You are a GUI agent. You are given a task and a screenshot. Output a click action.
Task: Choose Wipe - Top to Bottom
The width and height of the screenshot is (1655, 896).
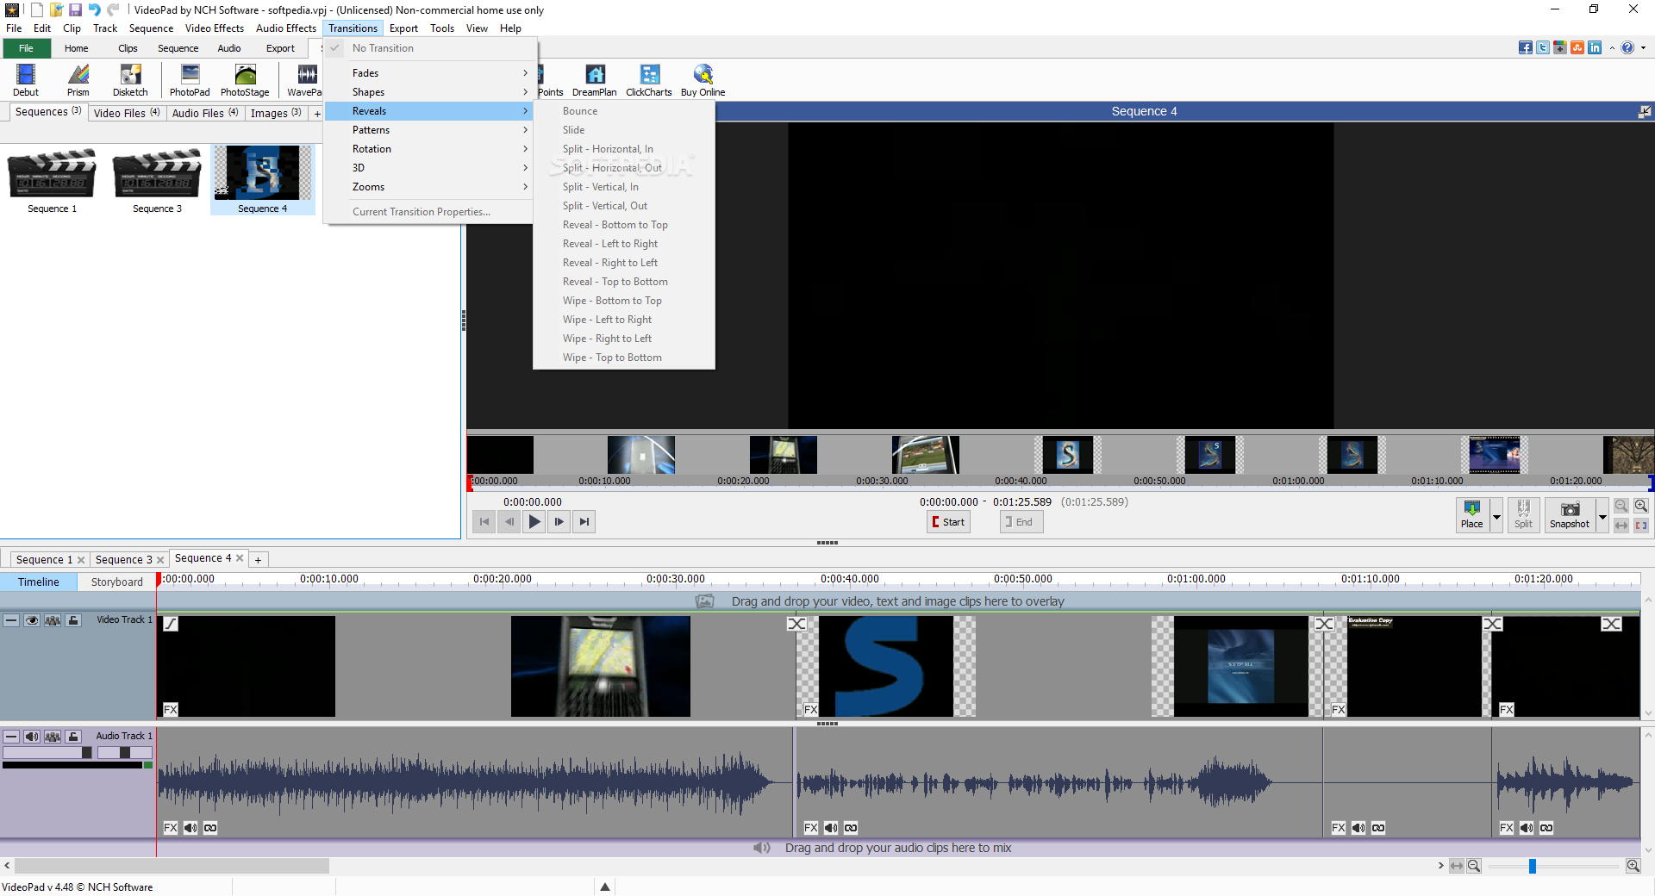tap(624, 358)
